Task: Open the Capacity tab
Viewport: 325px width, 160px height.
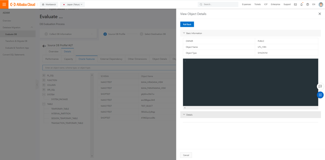Action: click(69, 59)
